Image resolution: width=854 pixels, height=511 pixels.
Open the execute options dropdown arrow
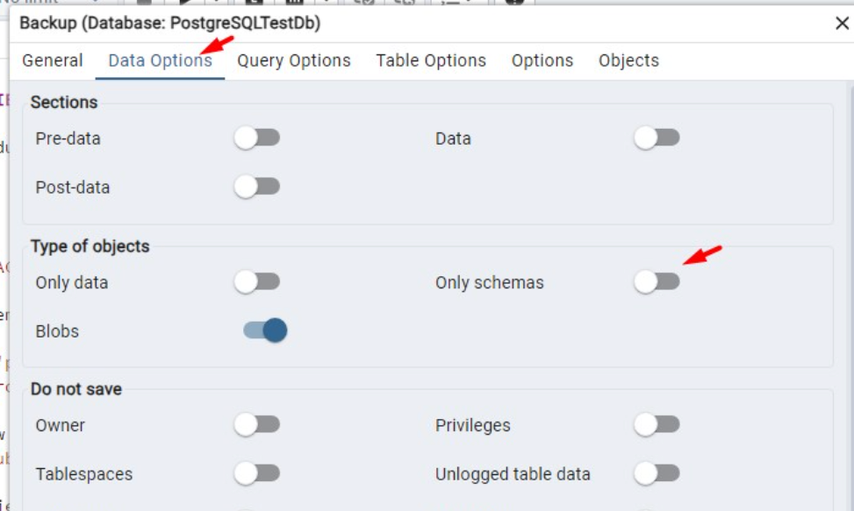[x=216, y=3]
